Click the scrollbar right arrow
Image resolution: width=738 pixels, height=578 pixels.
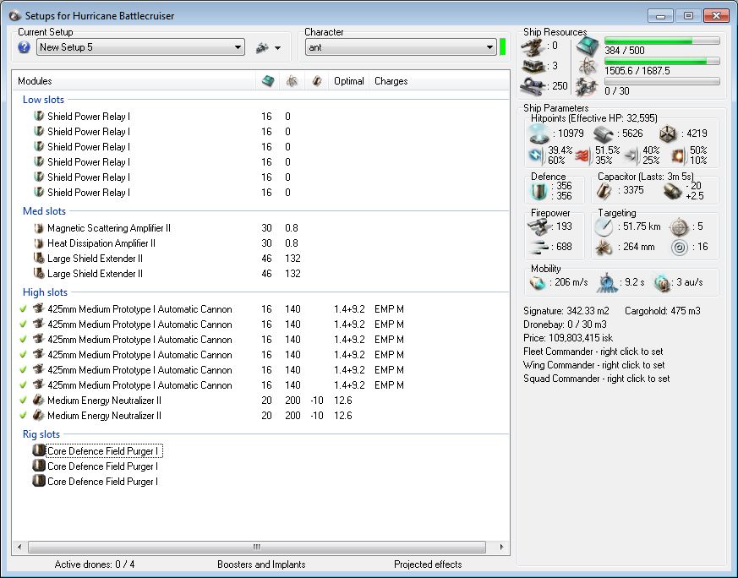502,547
